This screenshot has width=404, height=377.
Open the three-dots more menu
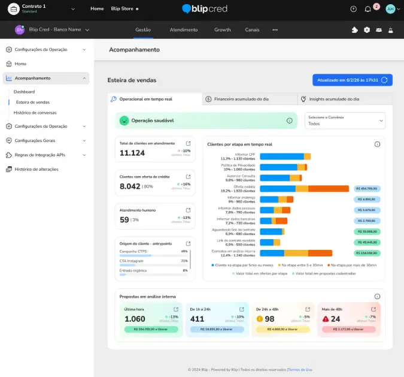pos(275,30)
